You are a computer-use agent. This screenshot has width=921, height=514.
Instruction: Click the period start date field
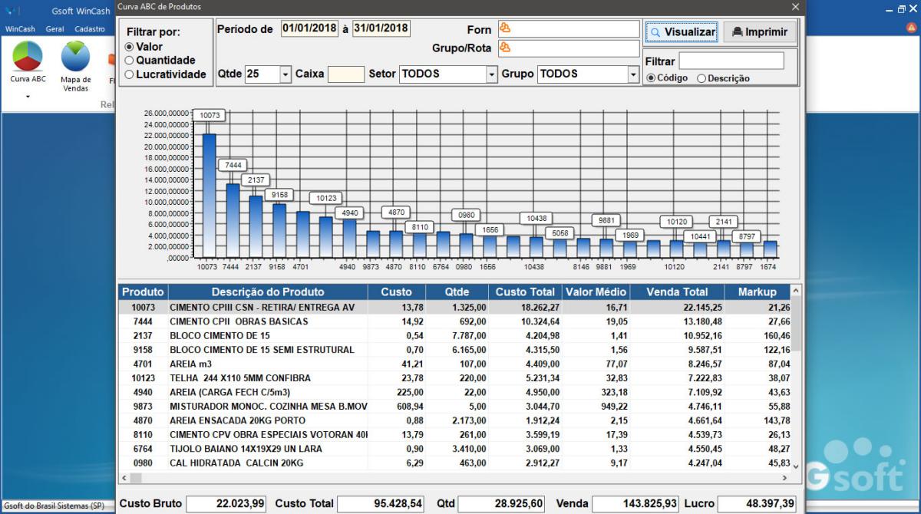pos(309,28)
